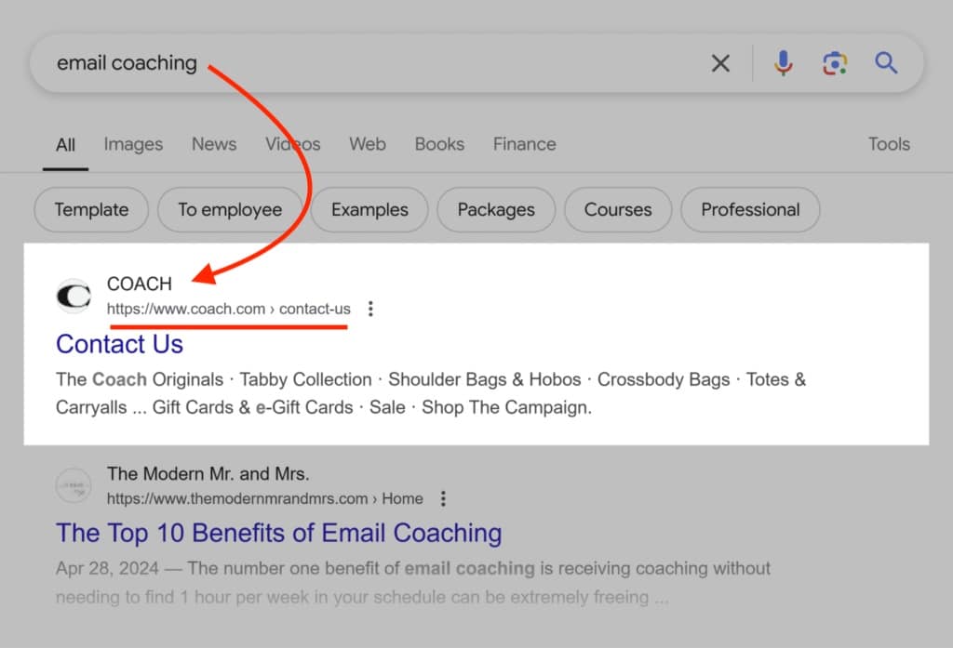953x648 pixels.
Task: Click the coach.com › contact-us URL
Action: click(x=229, y=309)
